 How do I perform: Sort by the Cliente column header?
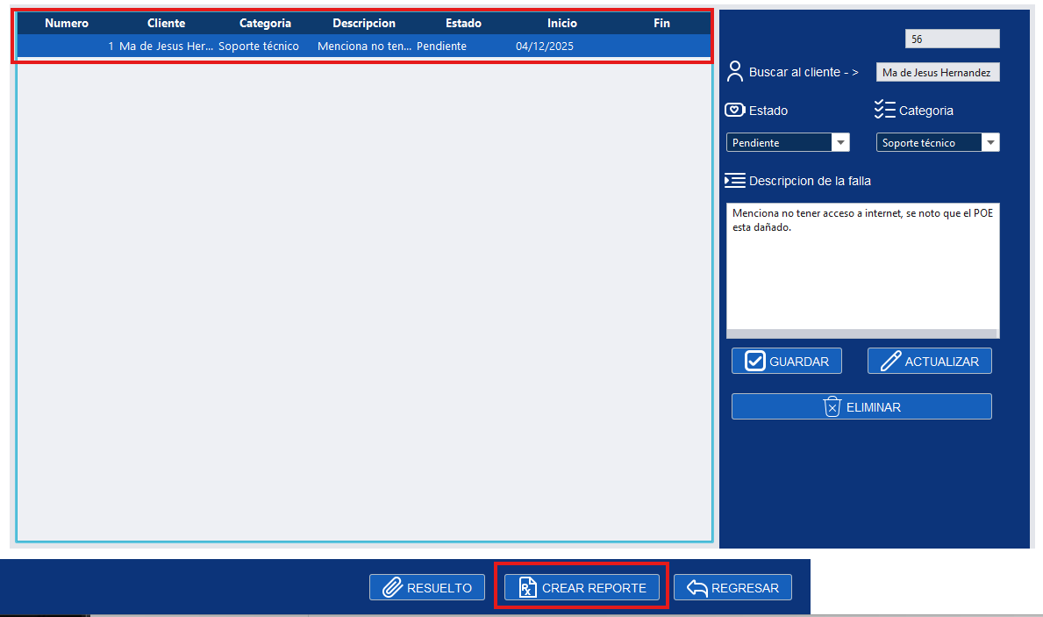(166, 24)
